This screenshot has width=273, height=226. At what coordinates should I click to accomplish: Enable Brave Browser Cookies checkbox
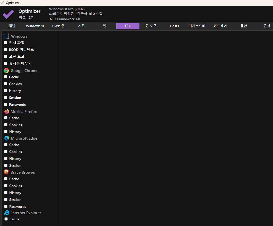[6, 186]
